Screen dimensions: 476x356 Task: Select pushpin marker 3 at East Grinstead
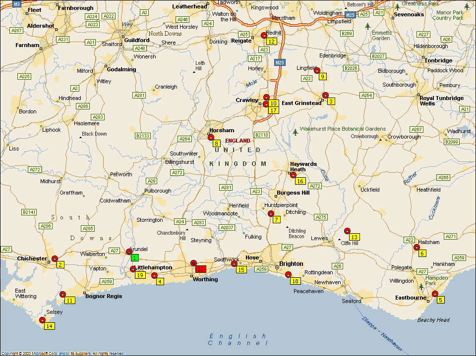point(331,101)
